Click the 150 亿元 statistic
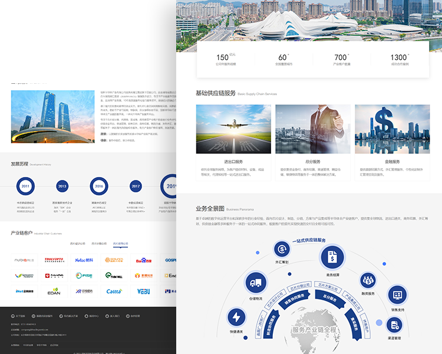 click(x=226, y=59)
